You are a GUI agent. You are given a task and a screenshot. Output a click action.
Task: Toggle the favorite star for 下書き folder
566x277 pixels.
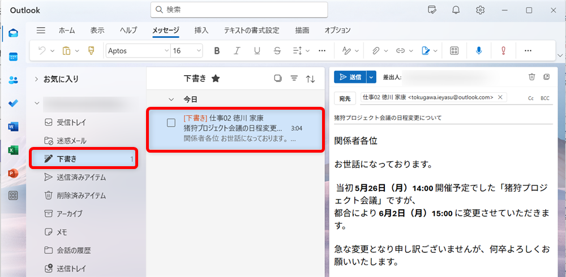(216, 79)
